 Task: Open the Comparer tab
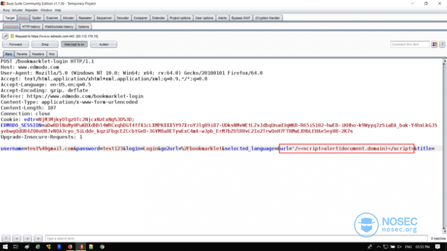[140, 18]
